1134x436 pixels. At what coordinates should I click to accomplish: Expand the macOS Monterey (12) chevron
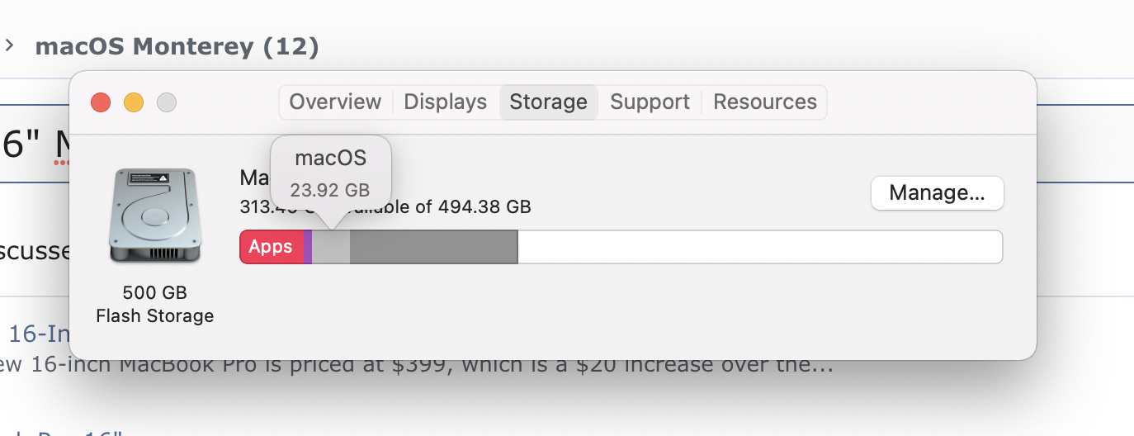tap(10, 45)
